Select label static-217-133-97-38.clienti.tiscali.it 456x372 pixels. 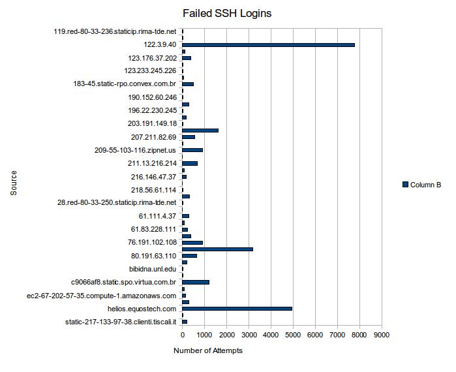121,322
